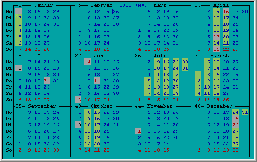Click week number 44 beside November heading
The width and height of the screenshot is (257, 162).
coord(138,106)
